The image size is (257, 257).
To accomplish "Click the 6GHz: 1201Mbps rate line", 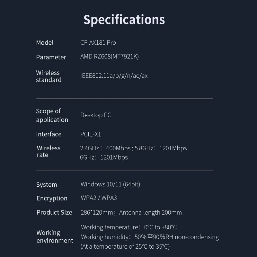I will point(104,157).
